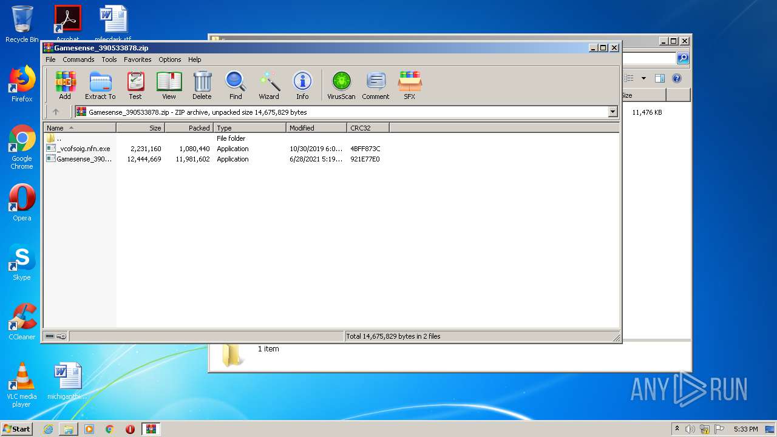Click the packed size 11,981,602
Image resolution: width=777 pixels, height=437 pixels.
(192, 159)
